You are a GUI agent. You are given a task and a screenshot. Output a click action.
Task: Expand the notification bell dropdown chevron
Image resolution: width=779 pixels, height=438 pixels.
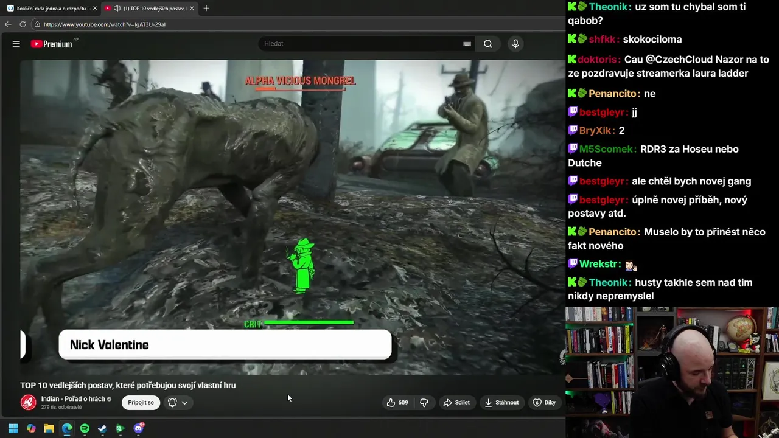(184, 402)
